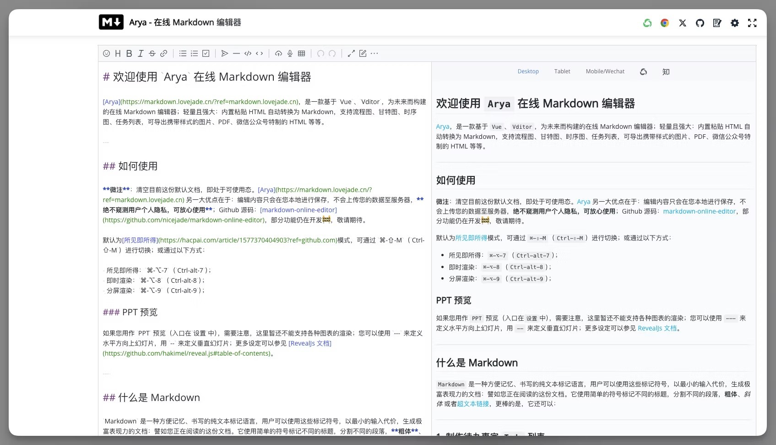Click the Zhihu 知 icon in the preview bar
This screenshot has height=445, width=776.
click(x=666, y=71)
